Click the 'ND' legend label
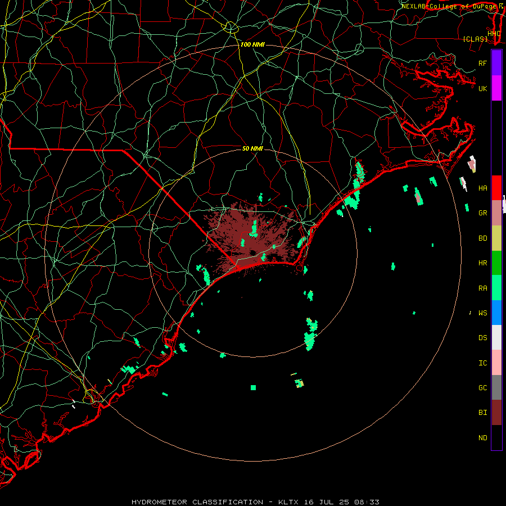The height and width of the screenshot is (506, 506). [482, 438]
